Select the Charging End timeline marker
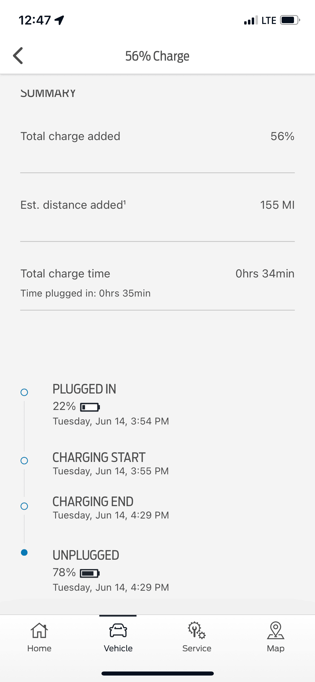This screenshot has width=315, height=682. (x=24, y=506)
